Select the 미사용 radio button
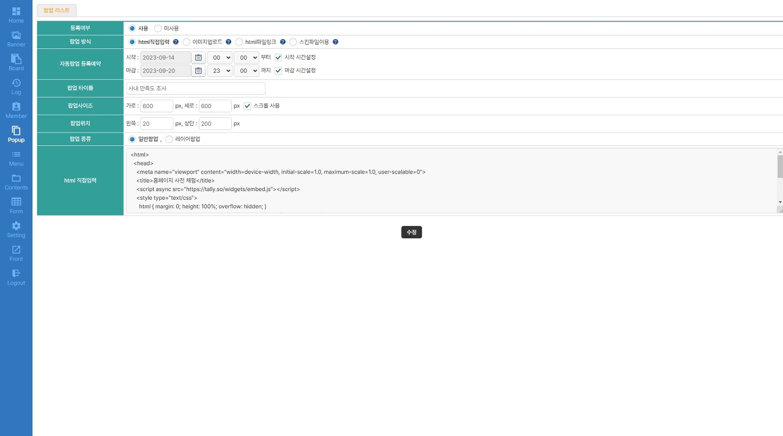Viewport: 783px width, 436px height. click(158, 28)
